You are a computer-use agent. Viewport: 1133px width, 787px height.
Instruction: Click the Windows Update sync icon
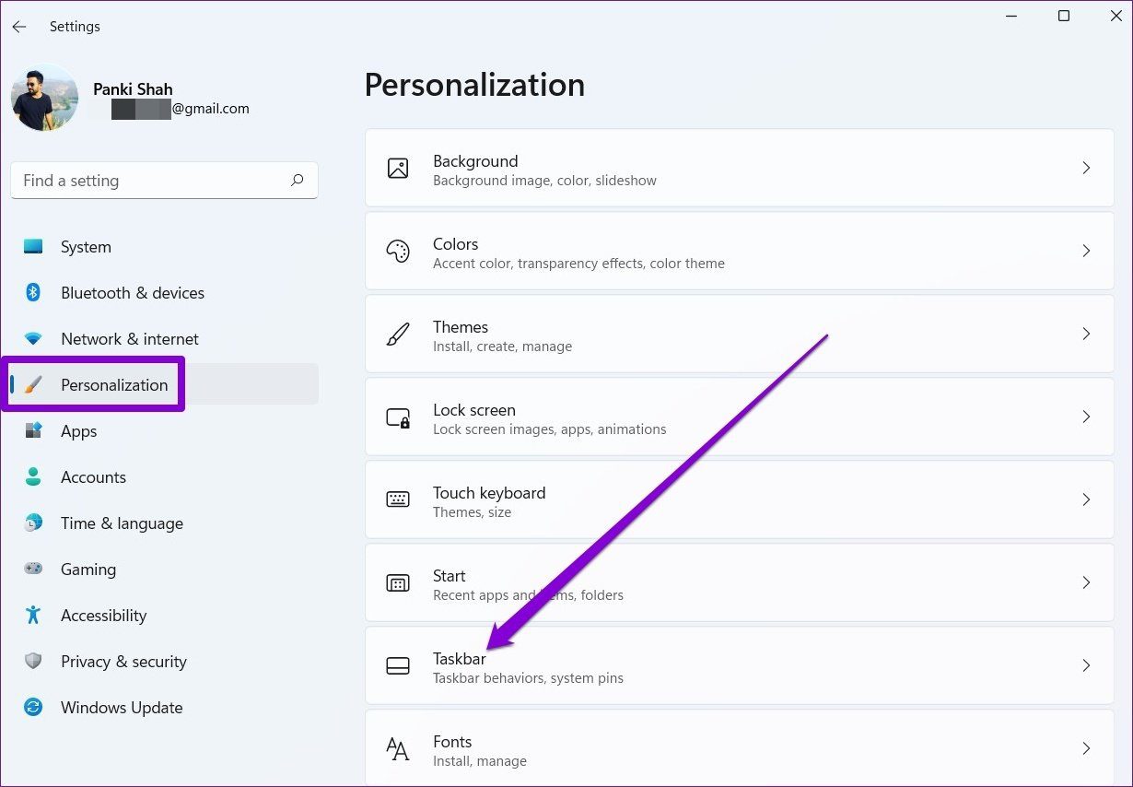coord(33,708)
